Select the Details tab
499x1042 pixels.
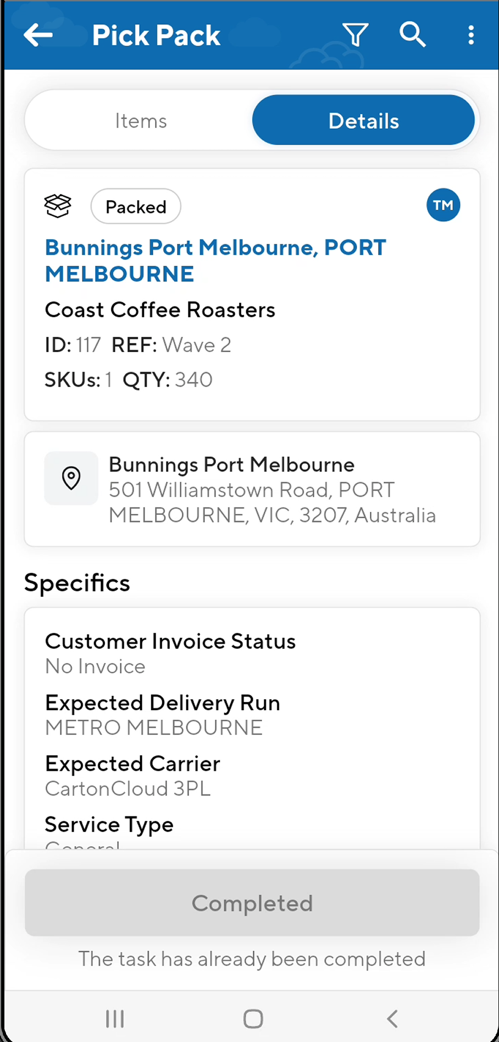(x=363, y=120)
